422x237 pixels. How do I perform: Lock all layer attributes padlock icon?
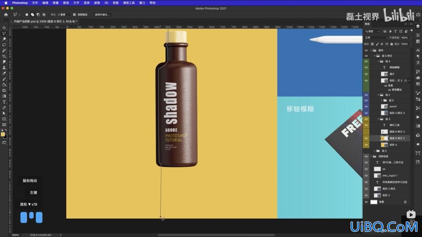(x=392, y=44)
